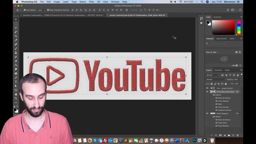Toggle Color Overlay effect visibility
The image size is (256, 144).
coord(216,107)
